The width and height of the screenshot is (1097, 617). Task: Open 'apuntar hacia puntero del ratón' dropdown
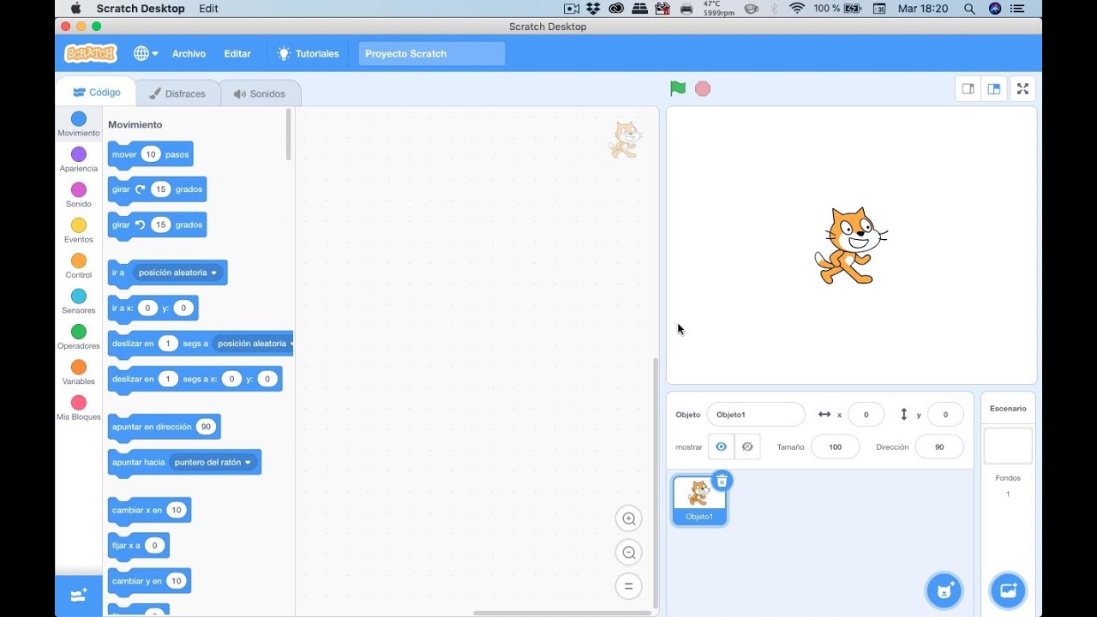pyautogui.click(x=213, y=462)
